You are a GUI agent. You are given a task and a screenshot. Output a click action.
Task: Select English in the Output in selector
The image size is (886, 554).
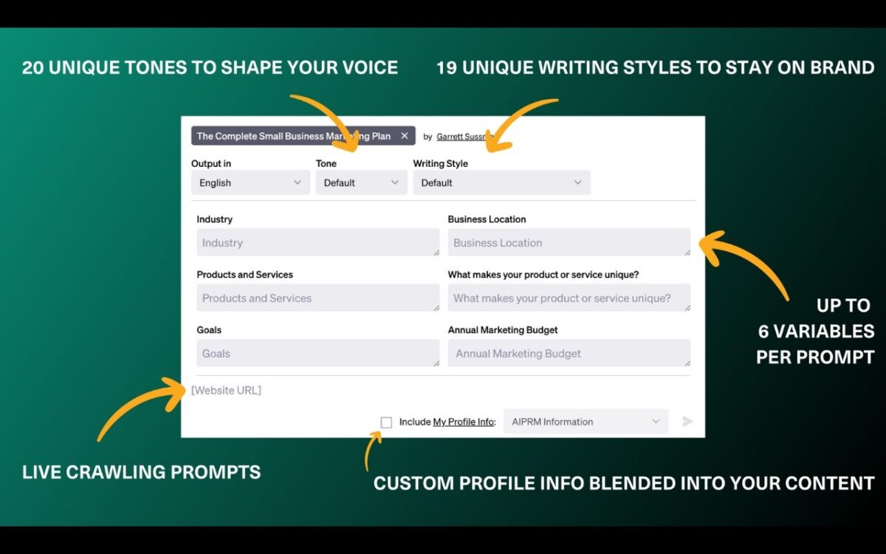click(x=250, y=182)
